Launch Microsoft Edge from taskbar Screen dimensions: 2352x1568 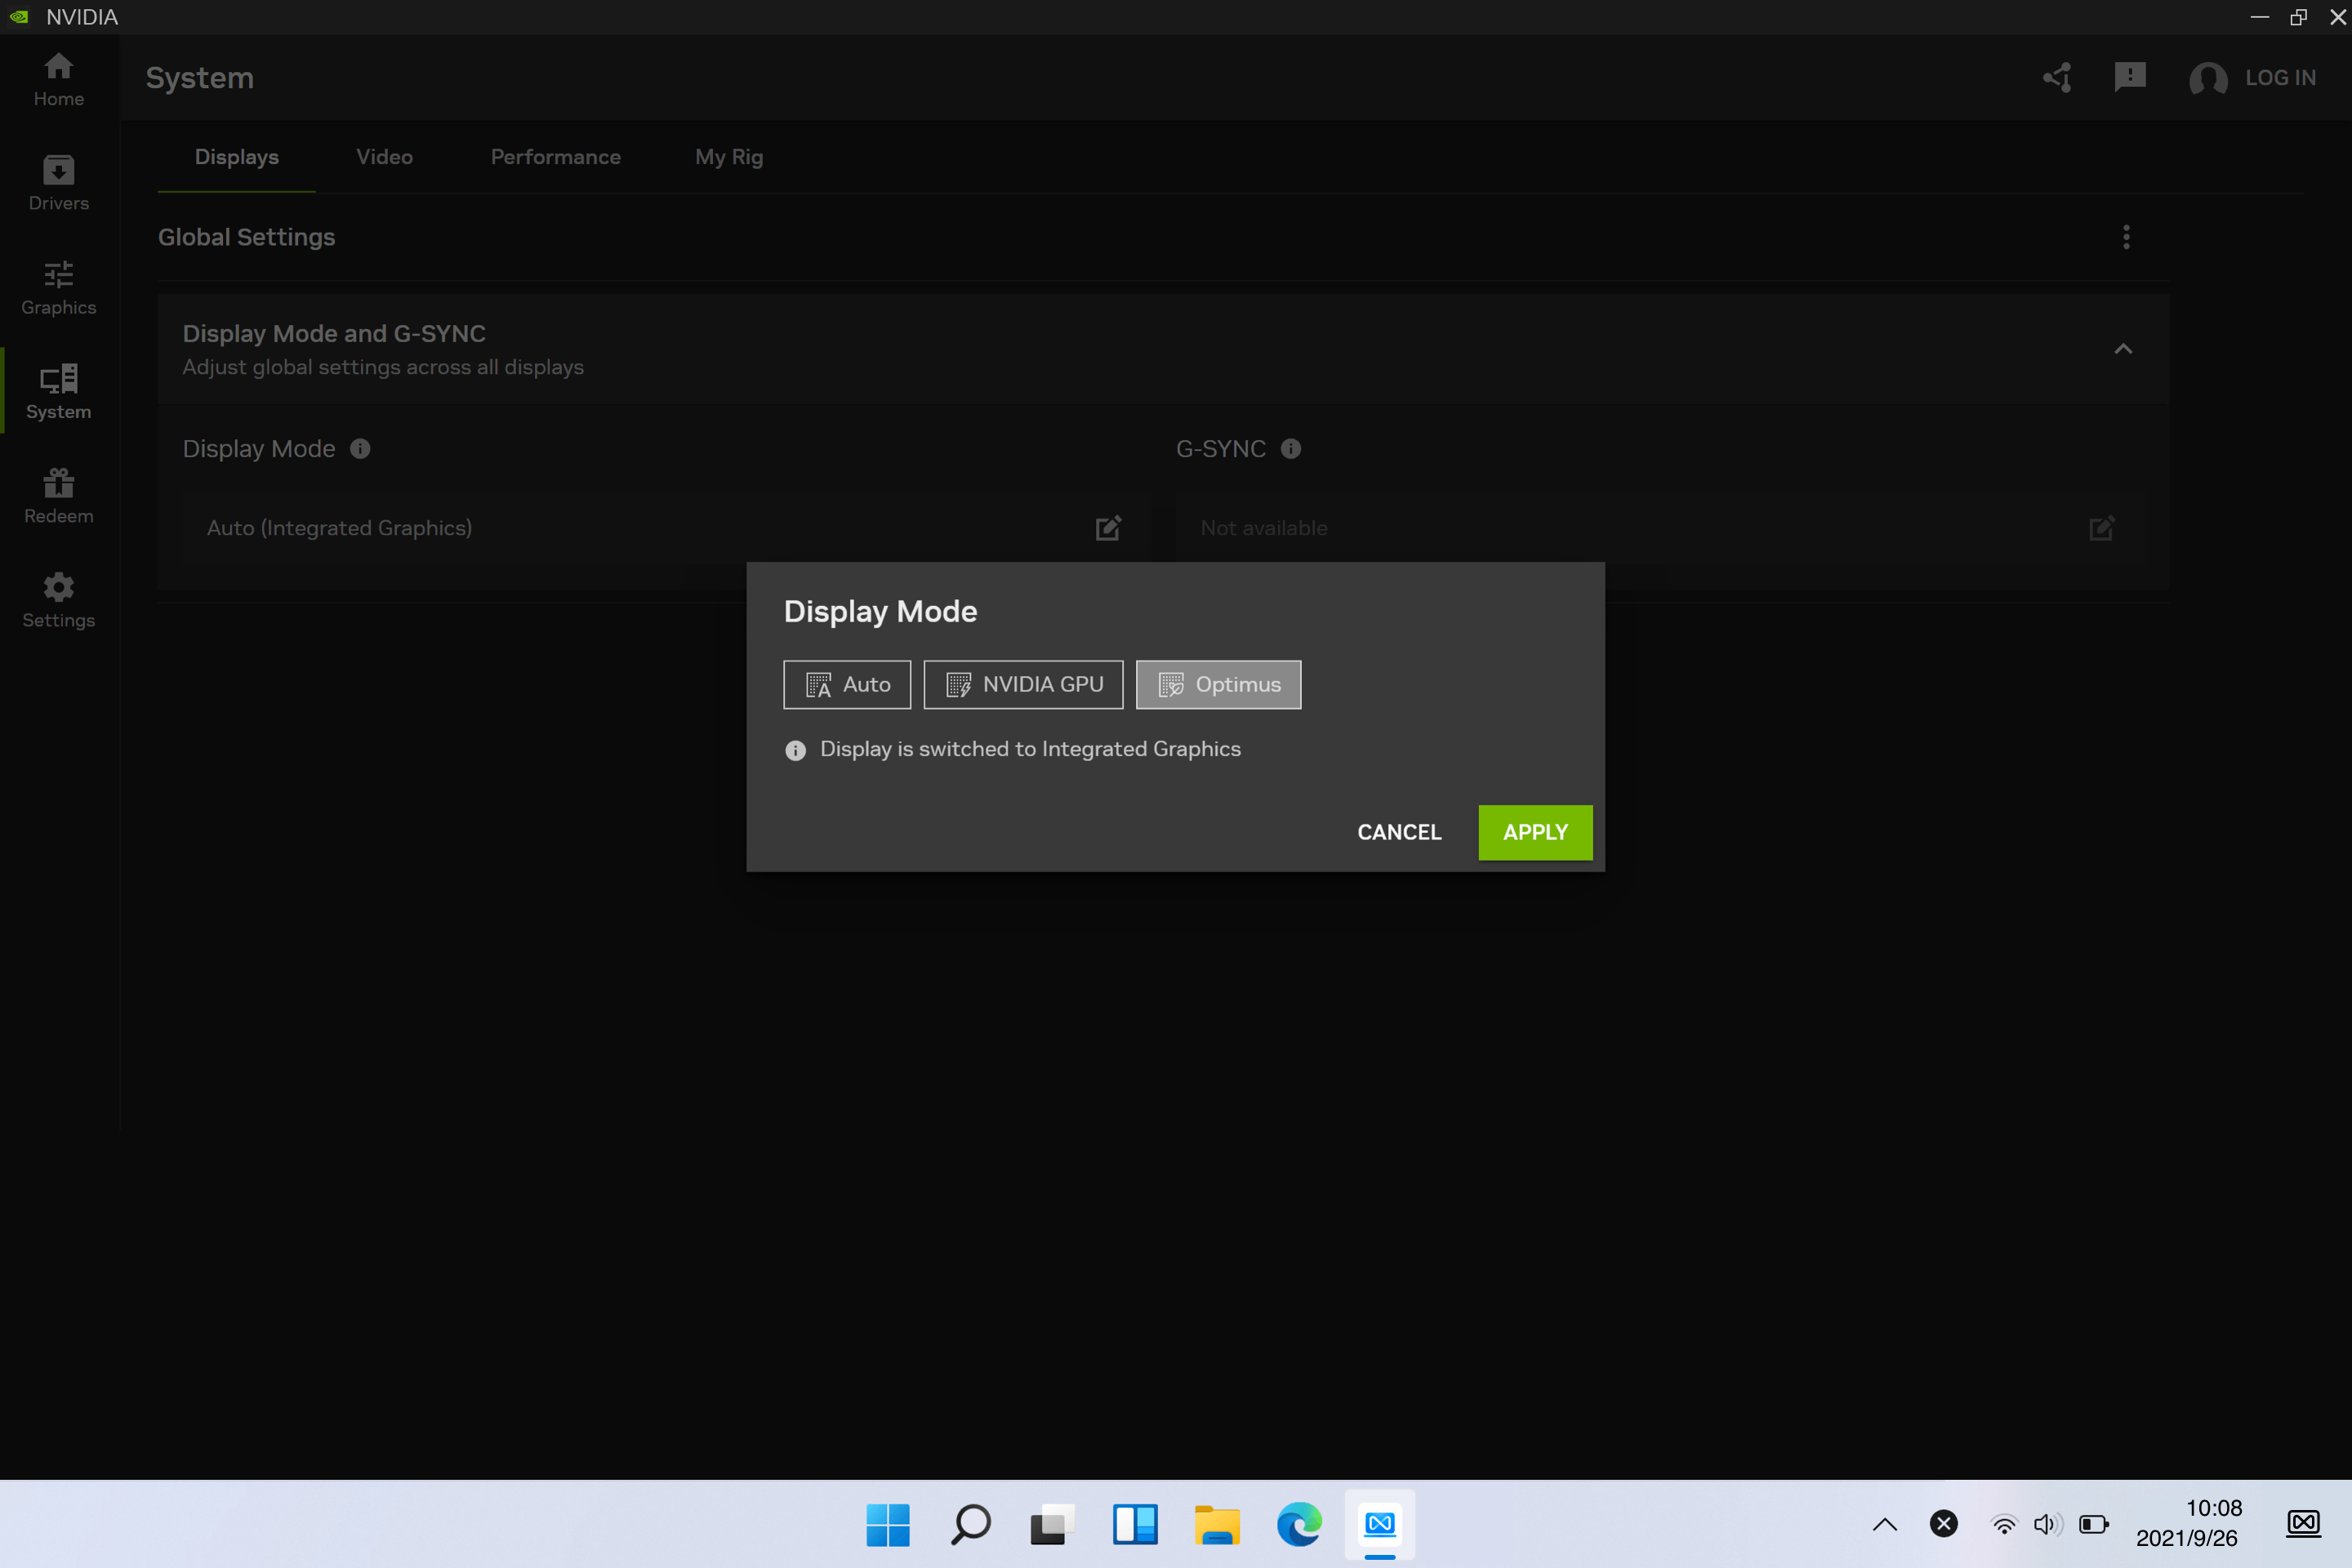tap(1298, 1525)
